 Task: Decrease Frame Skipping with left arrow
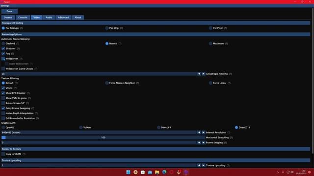tap(199, 143)
